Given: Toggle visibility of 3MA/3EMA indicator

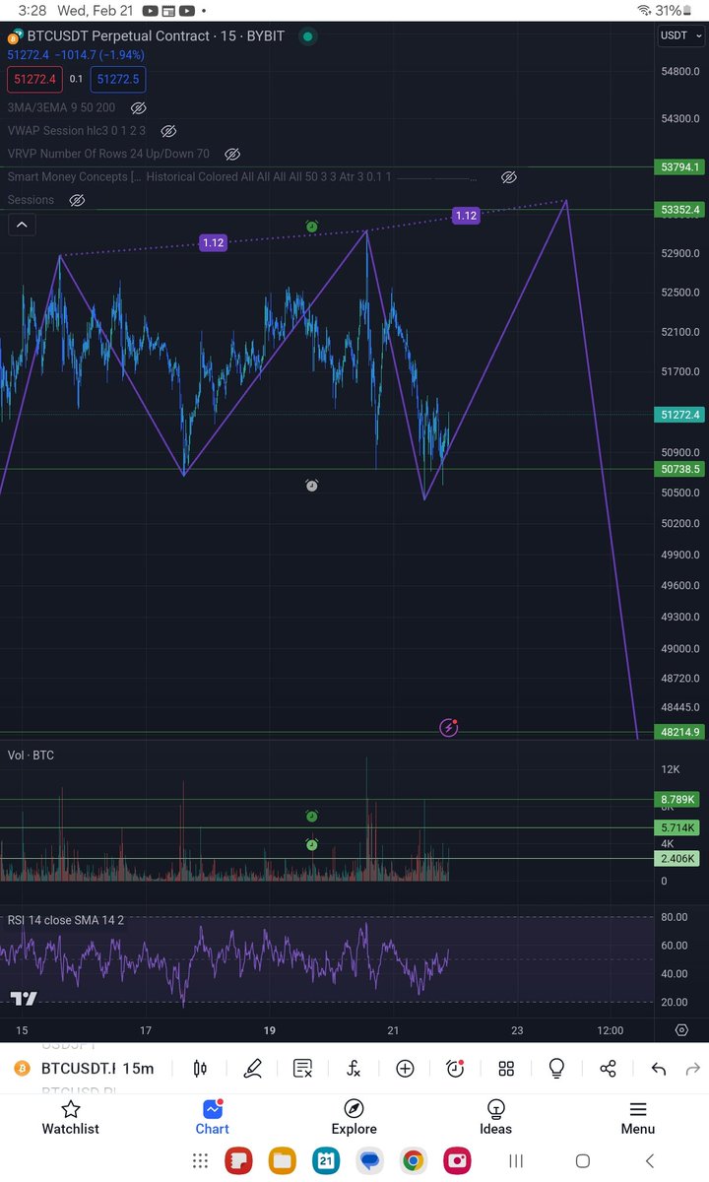Looking at the screenshot, I should (138, 108).
